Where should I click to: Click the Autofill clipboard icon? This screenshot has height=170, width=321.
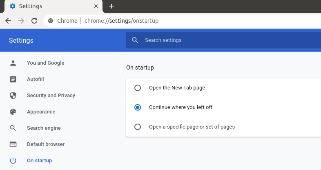pos(13,79)
